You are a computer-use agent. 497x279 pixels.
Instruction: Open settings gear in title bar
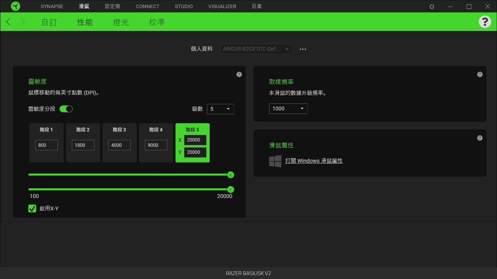pos(432,7)
